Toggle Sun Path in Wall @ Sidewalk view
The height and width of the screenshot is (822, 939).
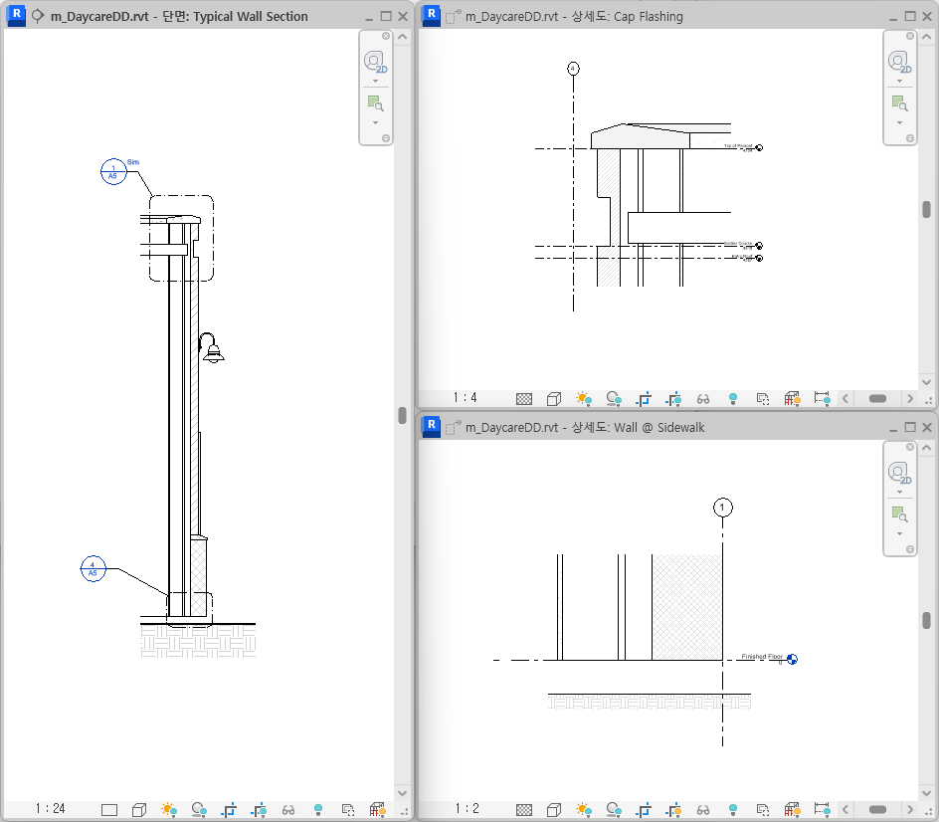click(x=584, y=810)
